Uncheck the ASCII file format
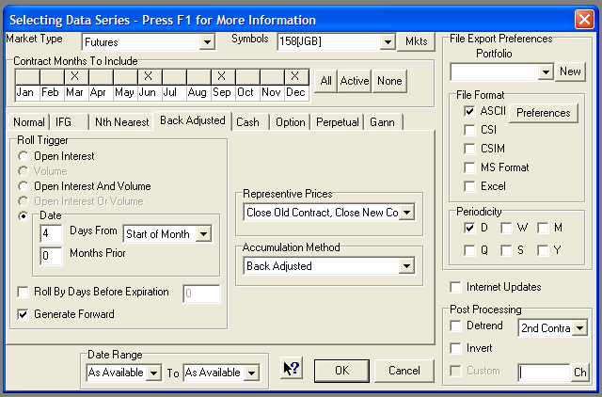The height and width of the screenshot is (397, 602). [469, 111]
